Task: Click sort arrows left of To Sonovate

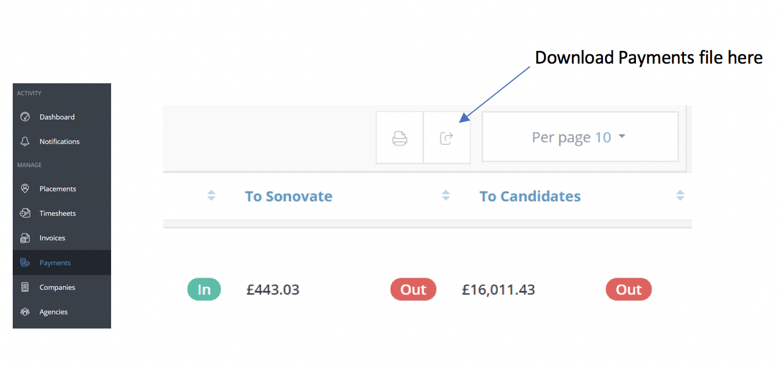Action: 211,196
